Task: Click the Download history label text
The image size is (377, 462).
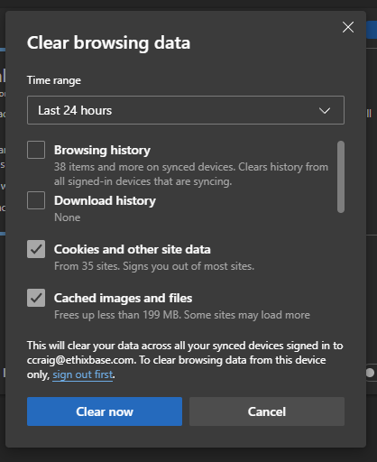Action: click(105, 200)
